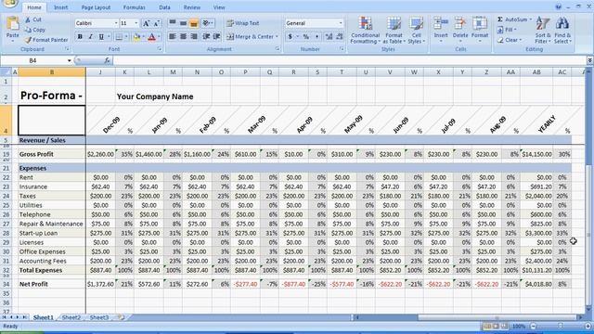Click the Insert Worksheet tab icon

tap(122, 317)
